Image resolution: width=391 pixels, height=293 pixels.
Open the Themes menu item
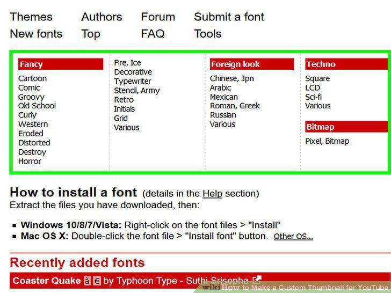click(31, 17)
